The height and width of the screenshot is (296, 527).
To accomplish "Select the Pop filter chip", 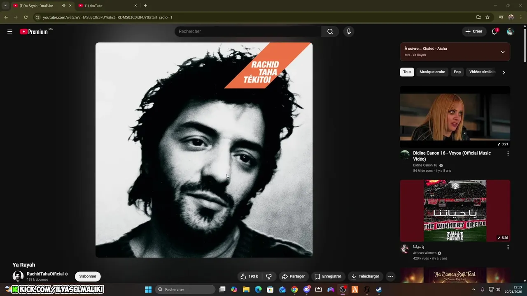I will click(457, 72).
